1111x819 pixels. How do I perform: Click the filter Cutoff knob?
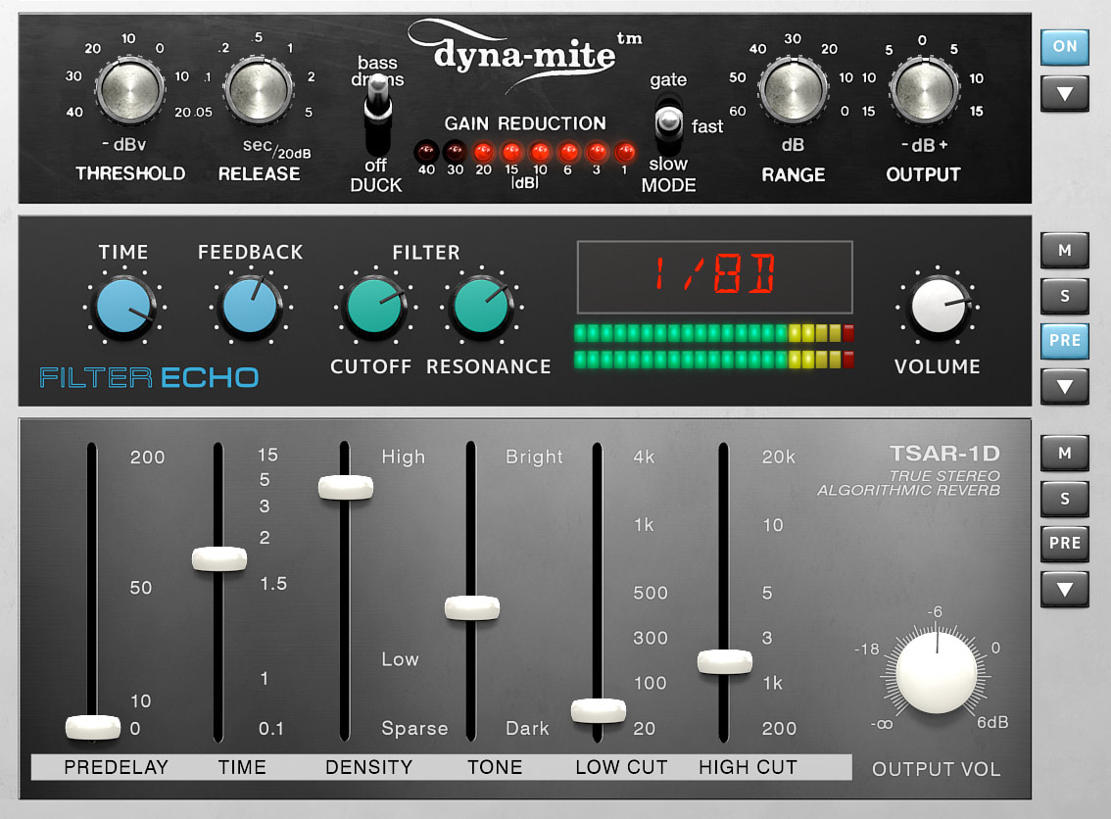[374, 307]
